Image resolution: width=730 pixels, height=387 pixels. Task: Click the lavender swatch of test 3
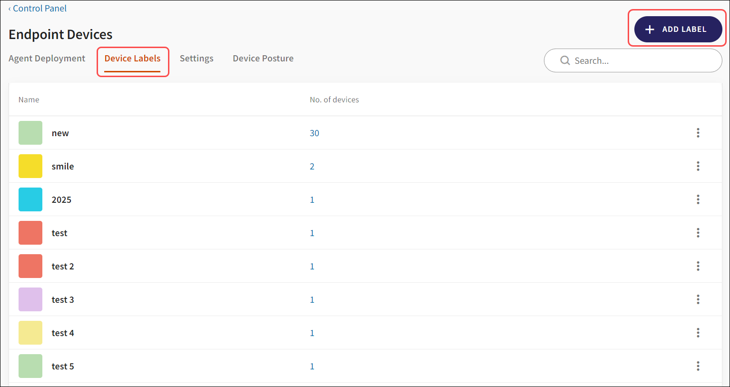[x=30, y=299]
